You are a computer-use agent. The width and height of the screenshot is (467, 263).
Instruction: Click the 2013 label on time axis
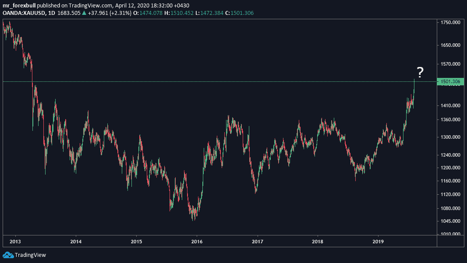coord(15,241)
